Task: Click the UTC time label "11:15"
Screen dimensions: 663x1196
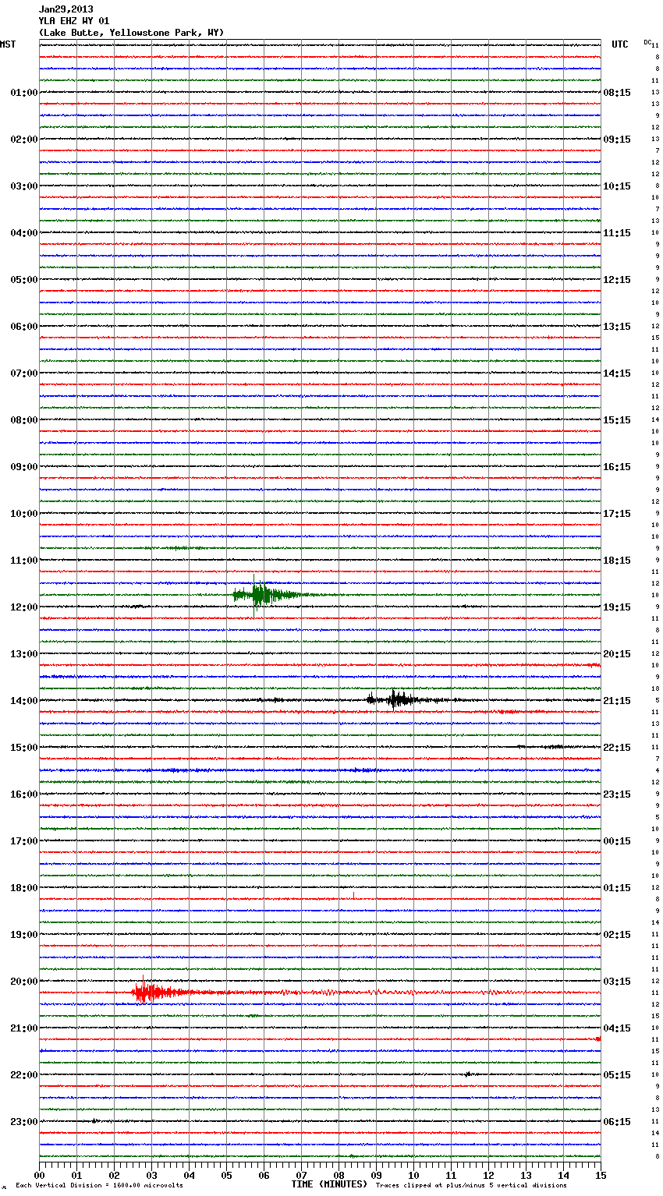Action: click(x=617, y=233)
